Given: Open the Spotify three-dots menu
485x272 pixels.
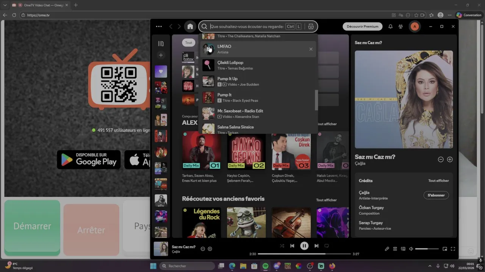Looking at the screenshot, I should tap(159, 26).
